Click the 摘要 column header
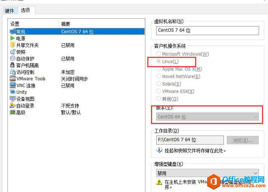This screenshot has width=268, height=192. (102, 24)
